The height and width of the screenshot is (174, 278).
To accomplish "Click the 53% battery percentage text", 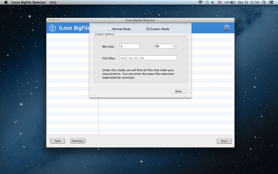I will click(227, 2).
